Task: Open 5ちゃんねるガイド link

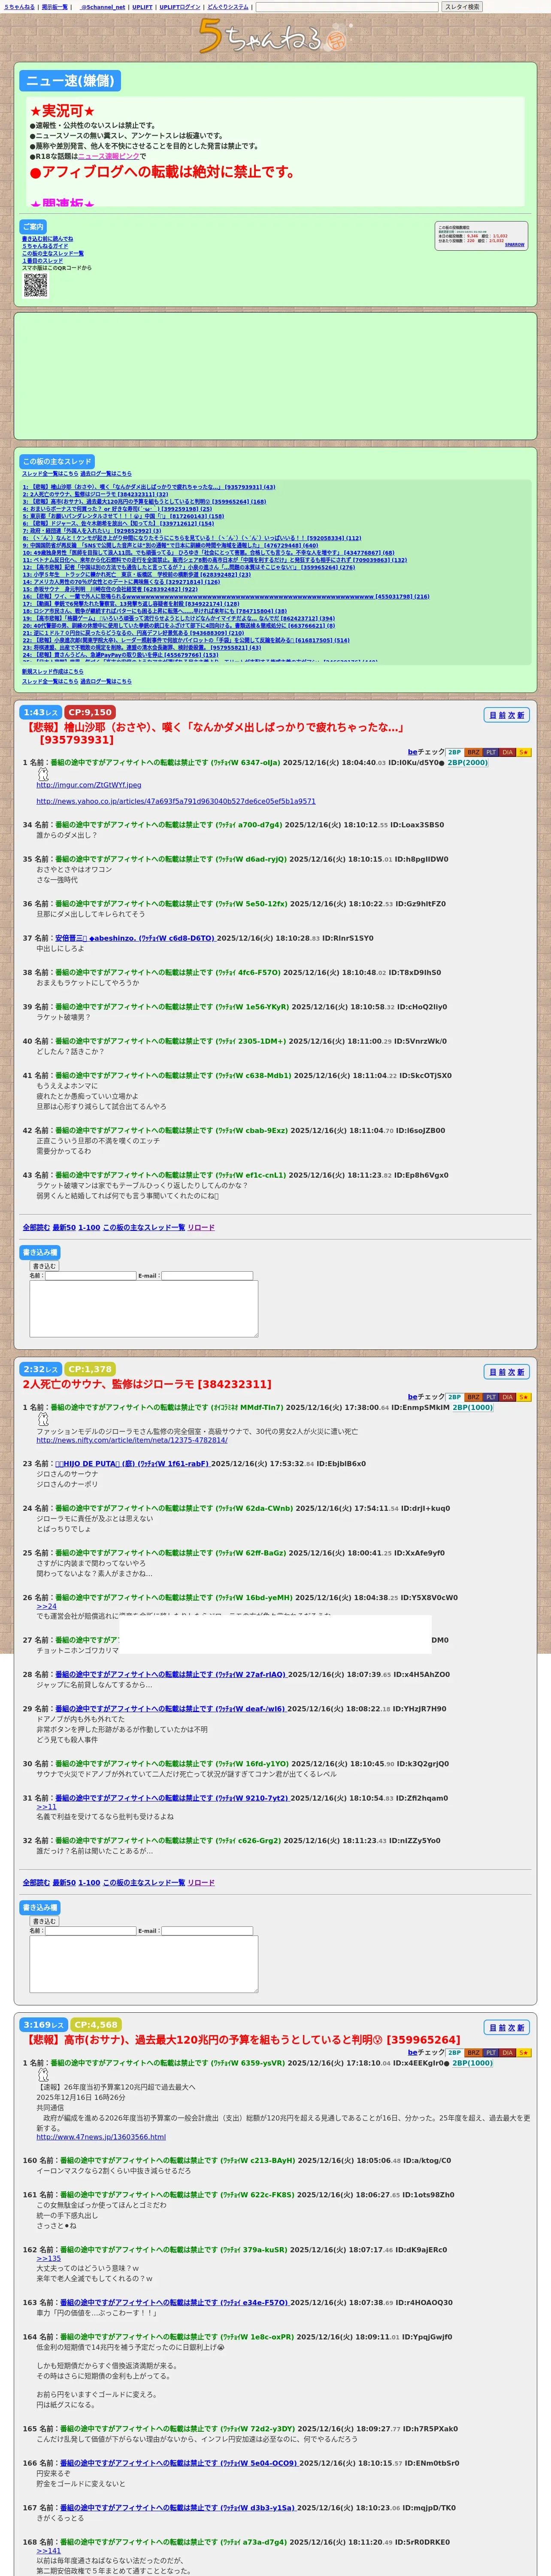Action: pos(45,246)
